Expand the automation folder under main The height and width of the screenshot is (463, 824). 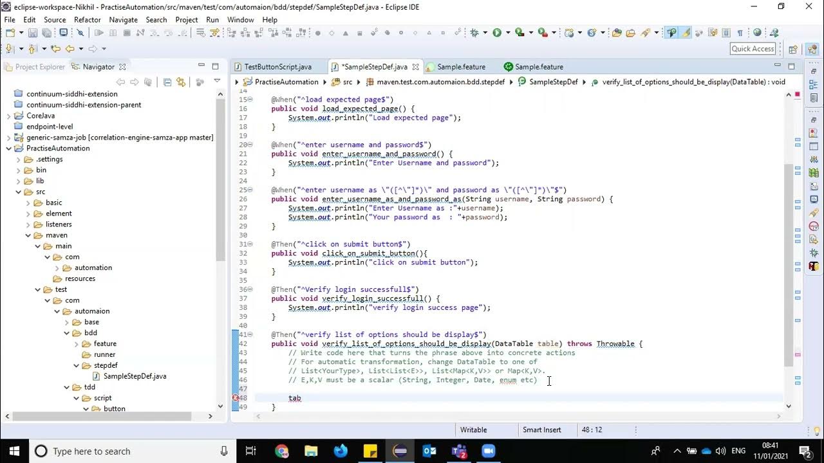click(57, 268)
